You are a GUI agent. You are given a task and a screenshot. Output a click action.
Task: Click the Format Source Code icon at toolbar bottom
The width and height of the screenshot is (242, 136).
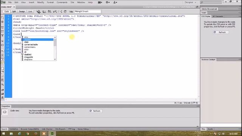click(x=3, y=98)
